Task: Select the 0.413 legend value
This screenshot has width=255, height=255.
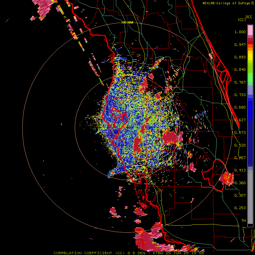Action: [x=240, y=170]
